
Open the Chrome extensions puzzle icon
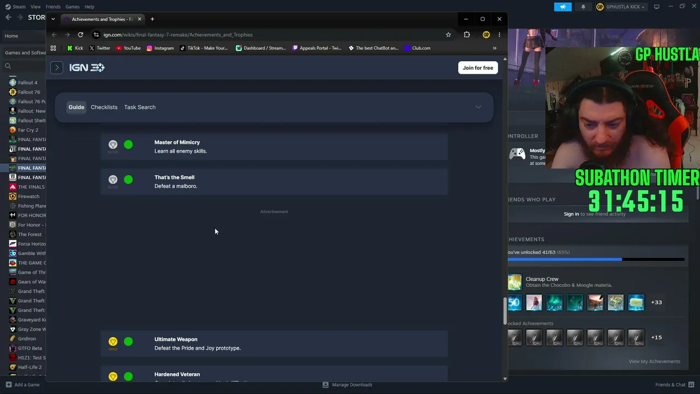[466, 34]
